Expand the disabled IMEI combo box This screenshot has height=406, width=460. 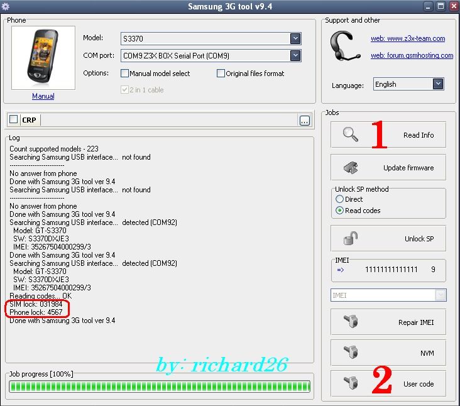(x=441, y=295)
